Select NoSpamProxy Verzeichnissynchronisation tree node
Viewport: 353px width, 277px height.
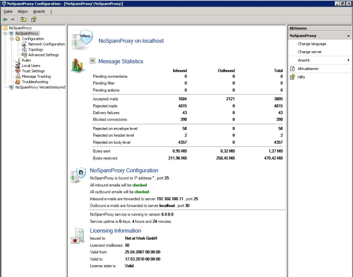40,88
